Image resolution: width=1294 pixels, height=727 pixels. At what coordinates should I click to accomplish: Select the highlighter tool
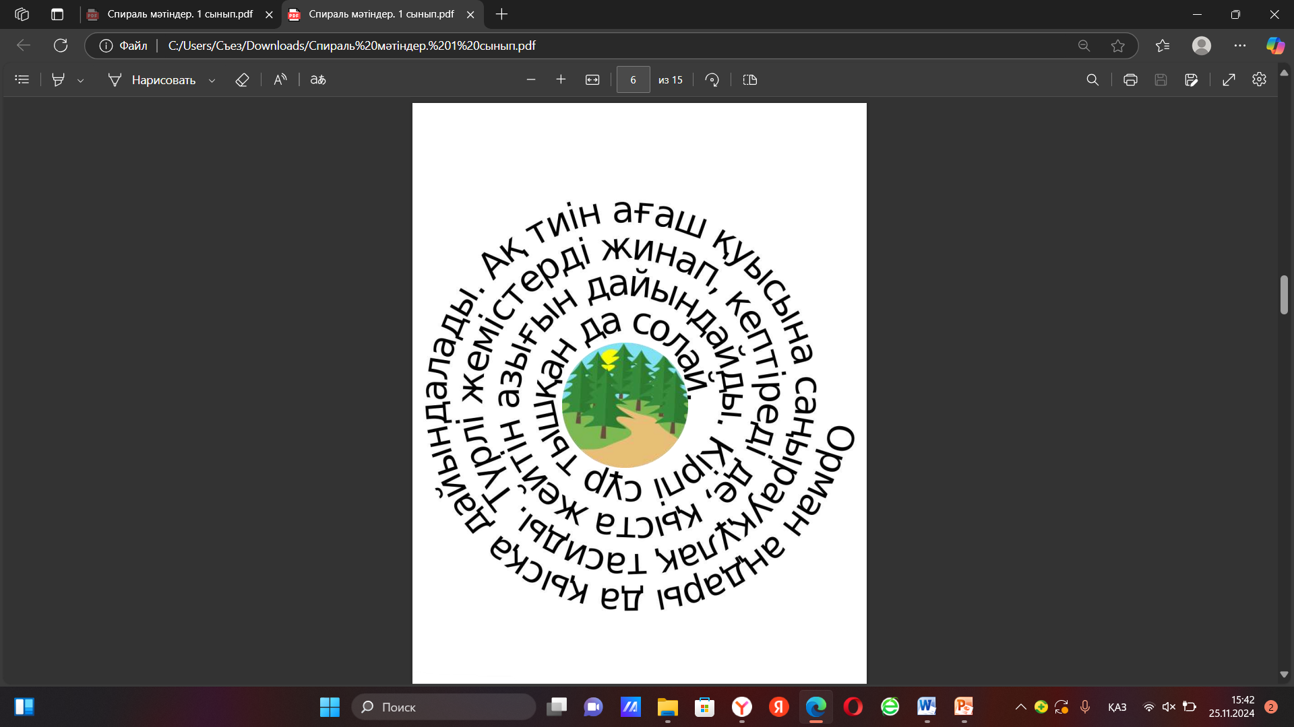coord(59,79)
